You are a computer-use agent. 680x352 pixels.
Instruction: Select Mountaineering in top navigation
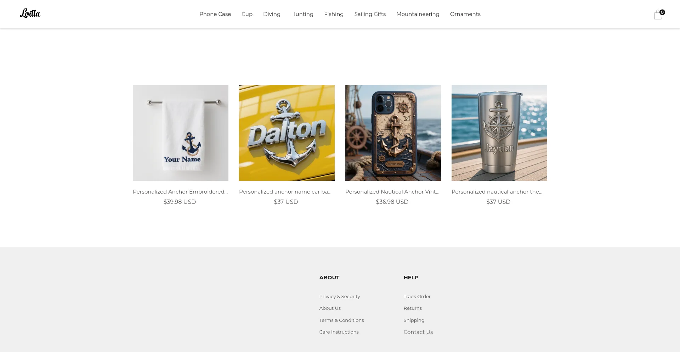(x=418, y=14)
